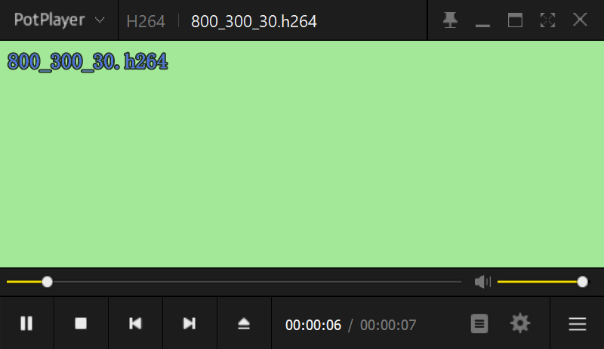Click the elapsed time 00:00:06 display

tap(313, 325)
